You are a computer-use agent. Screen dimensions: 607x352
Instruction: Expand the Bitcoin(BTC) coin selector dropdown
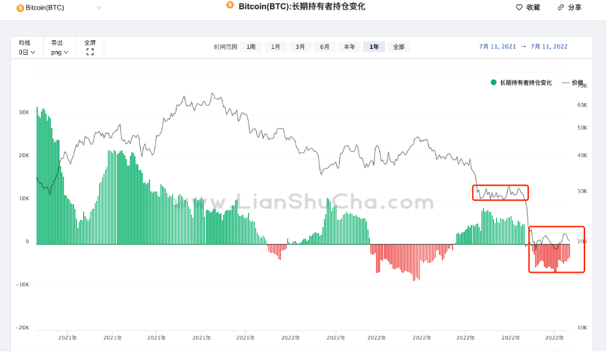point(99,8)
